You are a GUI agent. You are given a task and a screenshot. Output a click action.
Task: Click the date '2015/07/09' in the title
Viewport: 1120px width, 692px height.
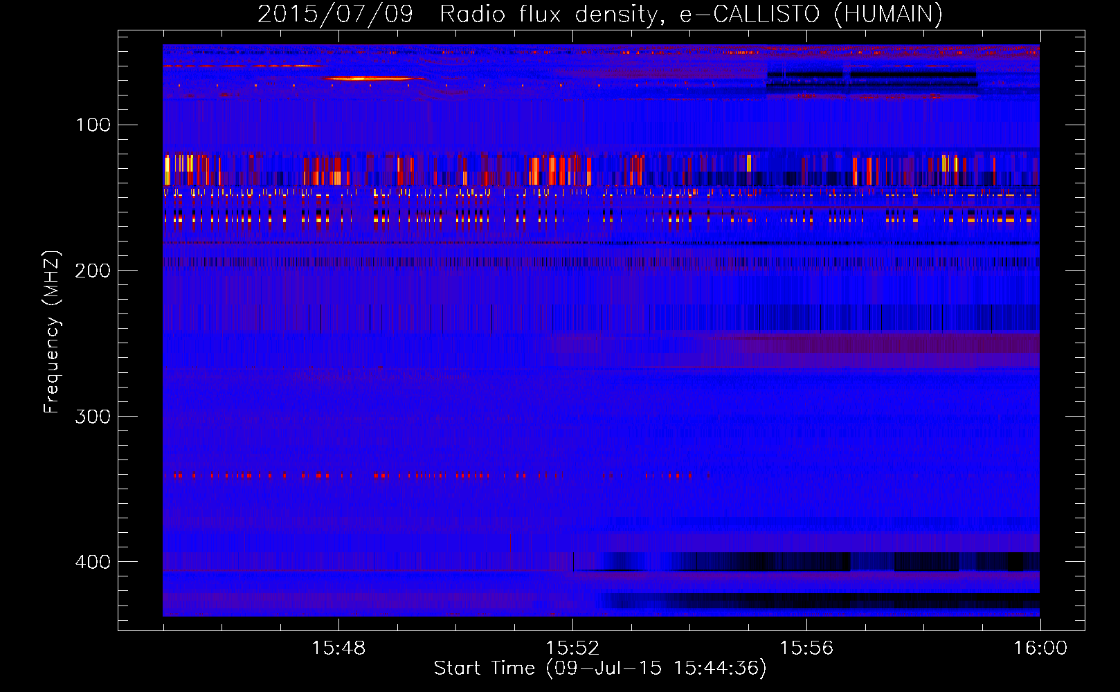tap(335, 15)
